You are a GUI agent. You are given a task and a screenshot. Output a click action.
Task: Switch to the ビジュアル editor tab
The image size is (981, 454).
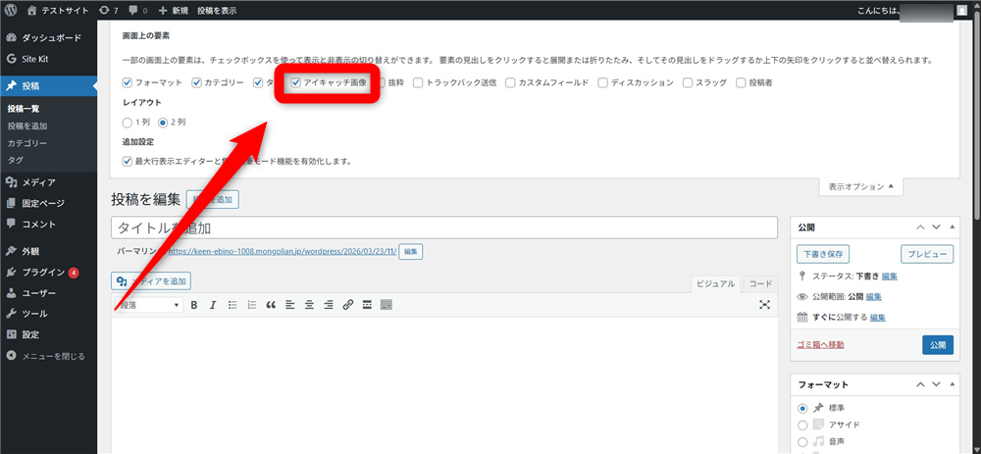coord(716,284)
